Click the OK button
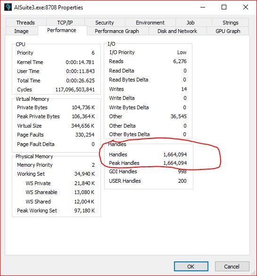Image resolution: width=257 pixels, height=276 pixels. pos(191,266)
